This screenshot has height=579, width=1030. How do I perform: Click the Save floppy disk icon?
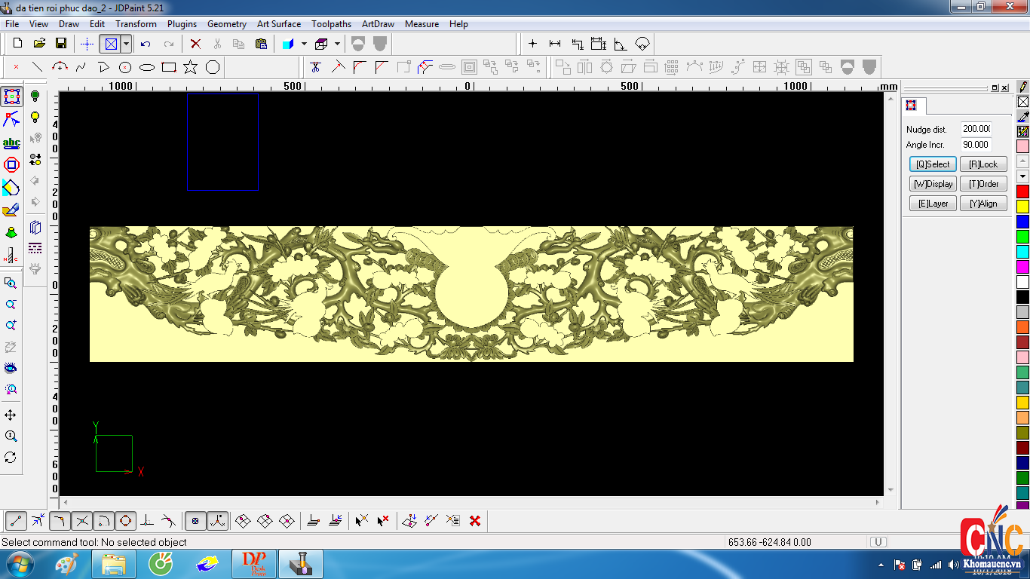61,44
